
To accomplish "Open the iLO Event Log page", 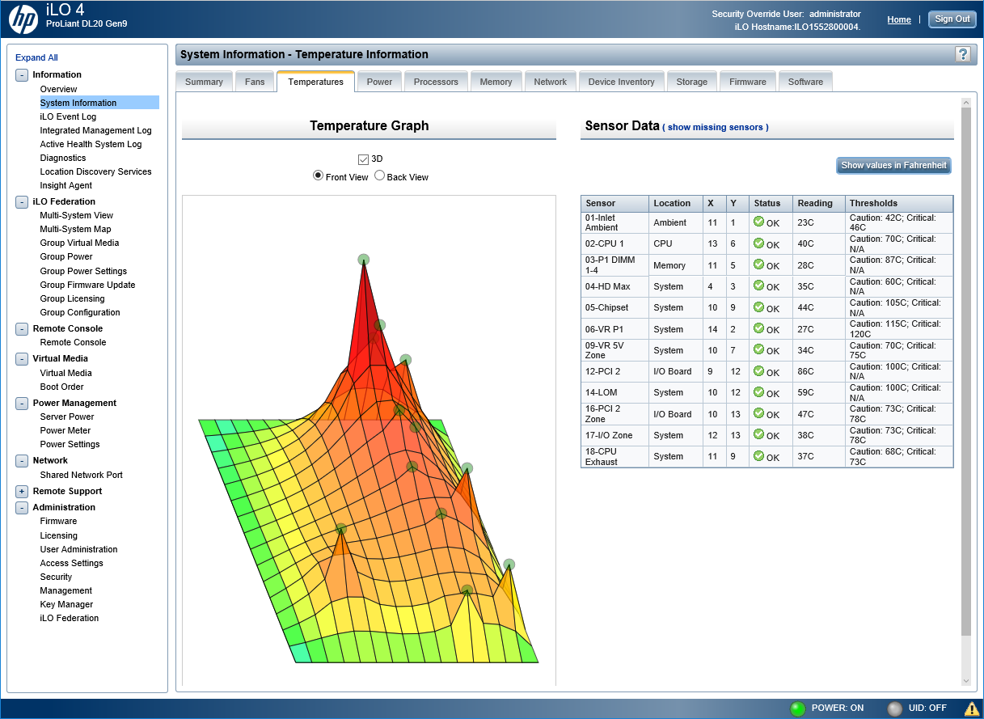I will click(x=68, y=116).
